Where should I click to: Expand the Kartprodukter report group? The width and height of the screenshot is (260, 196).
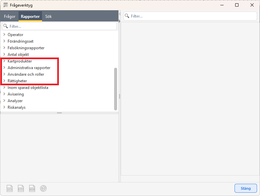4,61
